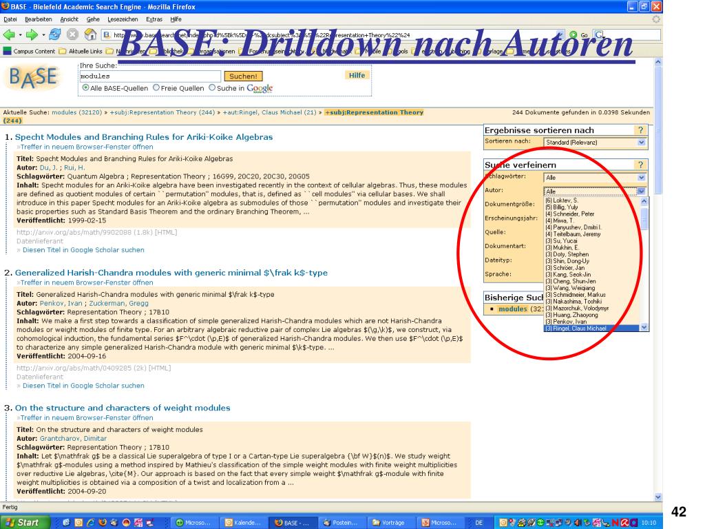Switch to Kalender taskbar window
Image resolution: width=705 pixels, height=529 pixels.
243,523
